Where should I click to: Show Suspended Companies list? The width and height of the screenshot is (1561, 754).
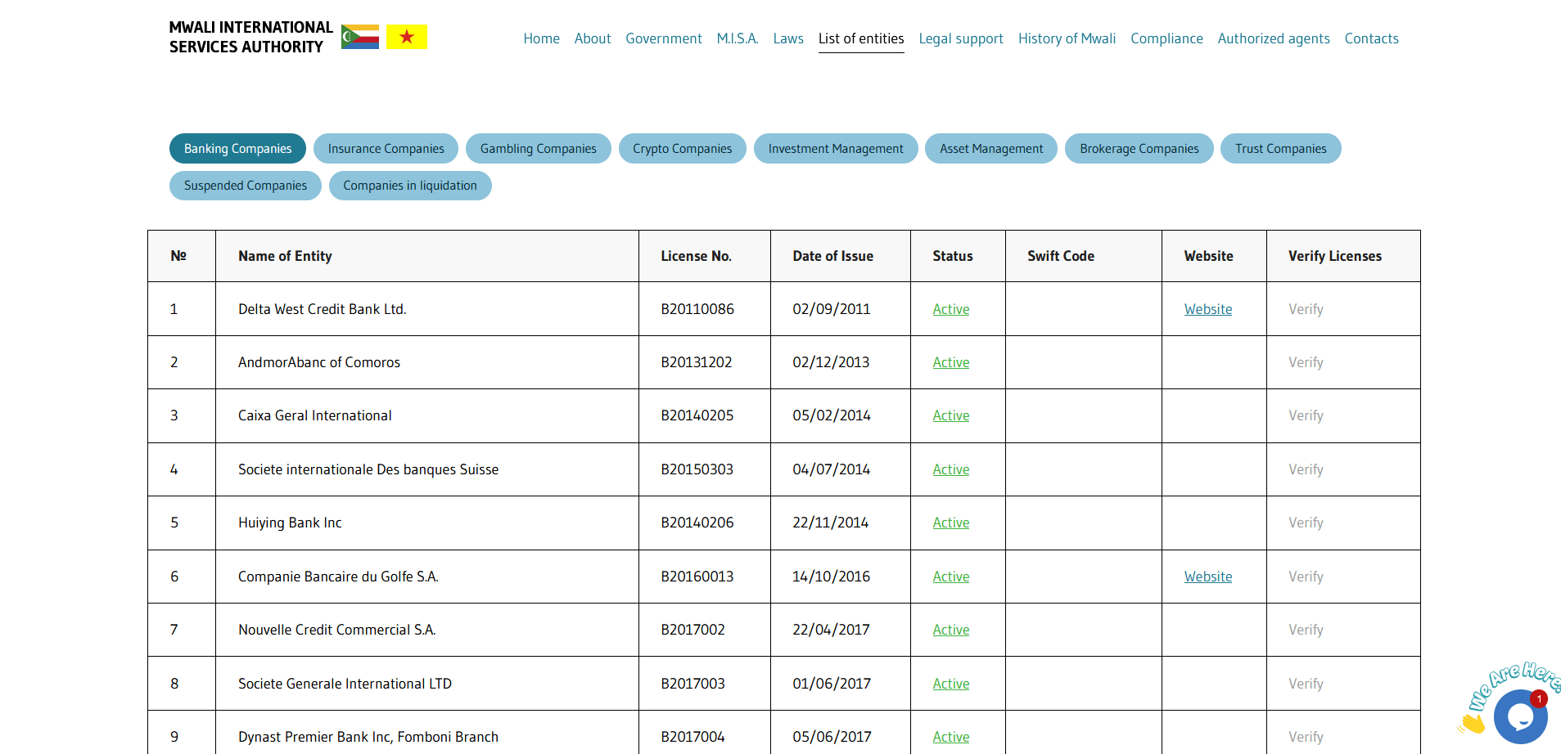coord(245,186)
